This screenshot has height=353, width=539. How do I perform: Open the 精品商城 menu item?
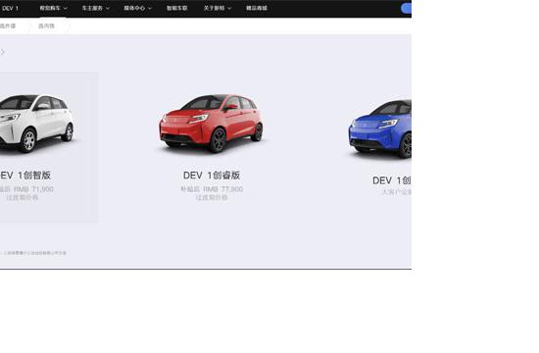[x=257, y=8]
